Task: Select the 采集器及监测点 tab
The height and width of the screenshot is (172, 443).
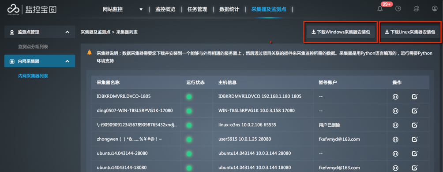Action: (x=269, y=9)
